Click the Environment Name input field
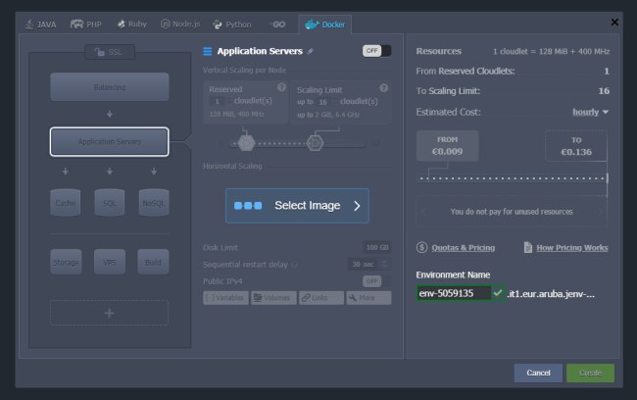Screen dimensions: 637x400 452,293
